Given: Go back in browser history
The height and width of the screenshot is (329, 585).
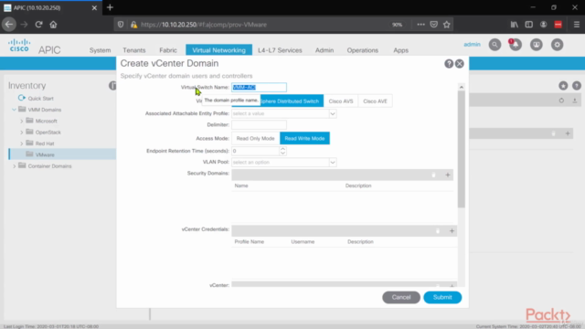Looking at the screenshot, I should (9, 25).
